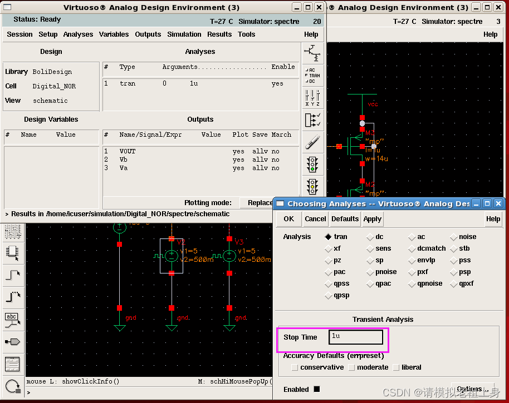Select the noise analysis option
This screenshot has width=509, height=403.
453,237
